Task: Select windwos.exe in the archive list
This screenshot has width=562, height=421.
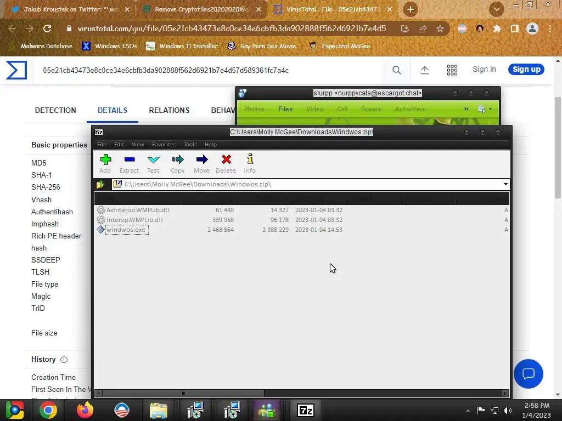Action: tap(126, 230)
